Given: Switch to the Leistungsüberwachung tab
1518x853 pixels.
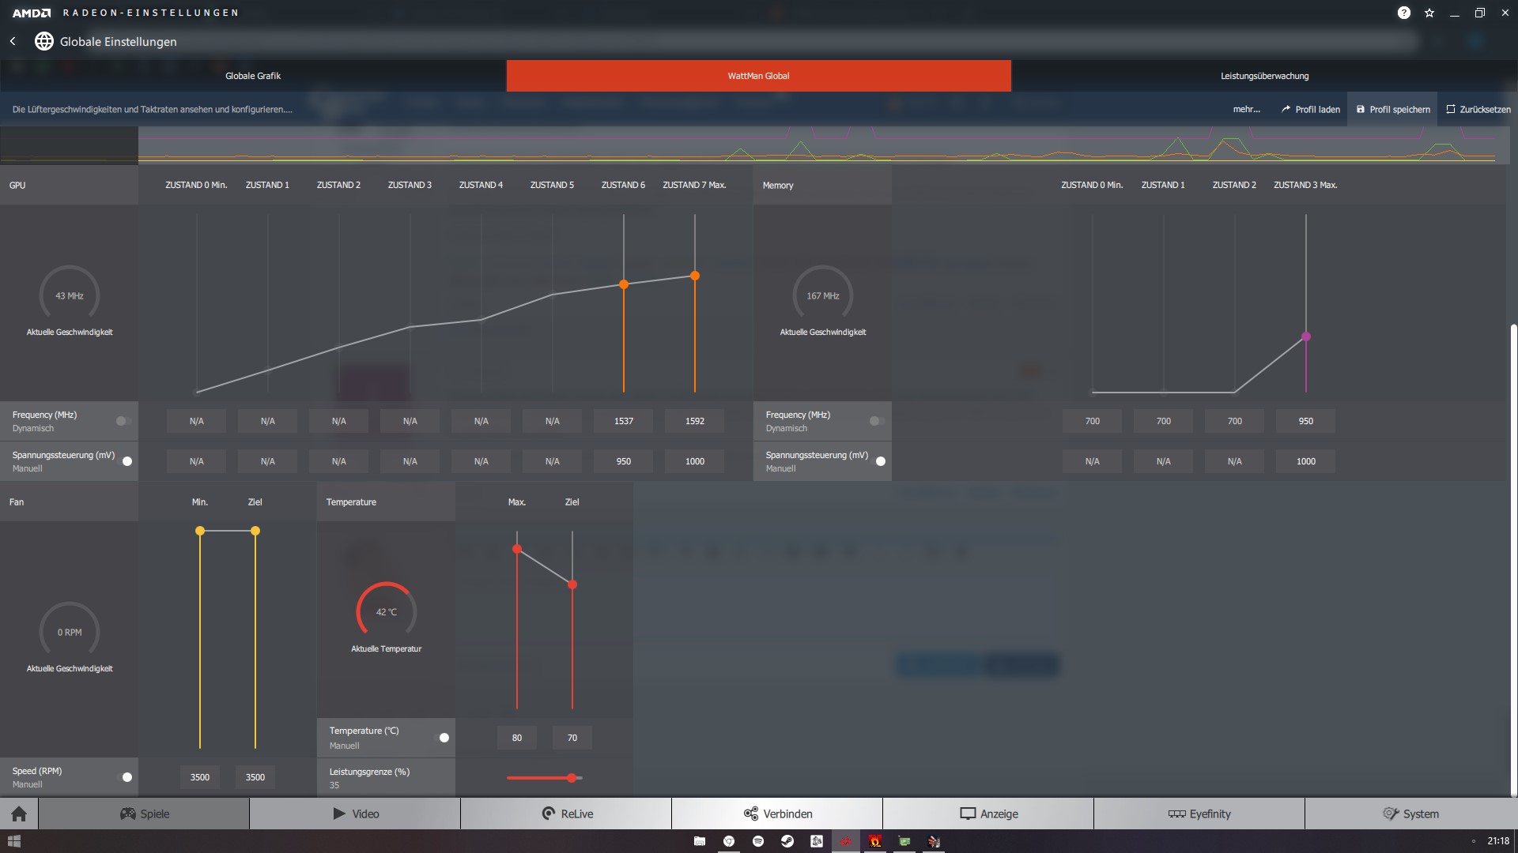Looking at the screenshot, I should click(x=1264, y=75).
